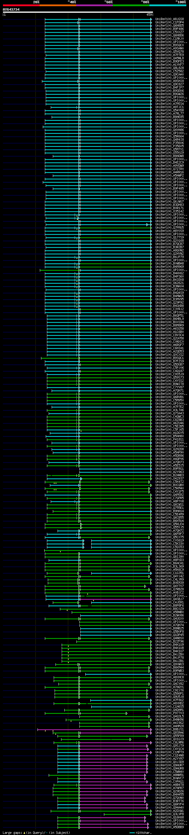The width and height of the screenshot is (189, 835).
Task: Click the label UniRef100_C0S619
Action: point(170,540)
